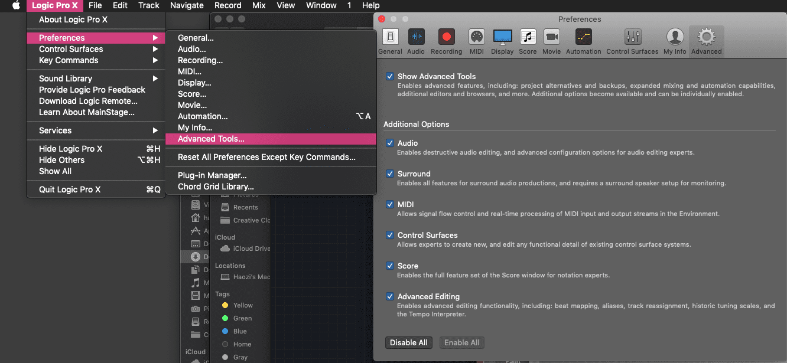Select Haozi's Mac under Locations
This screenshot has height=363, width=787.
pyautogui.click(x=245, y=277)
